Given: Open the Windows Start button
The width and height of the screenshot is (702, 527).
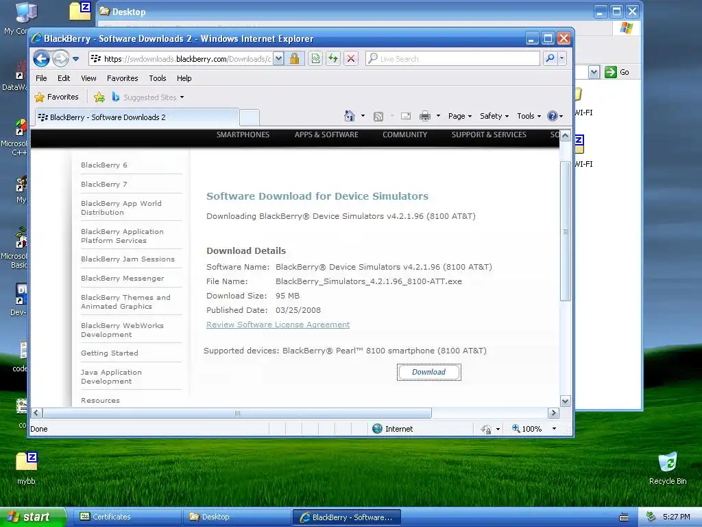Looking at the screenshot, I should click(33, 517).
